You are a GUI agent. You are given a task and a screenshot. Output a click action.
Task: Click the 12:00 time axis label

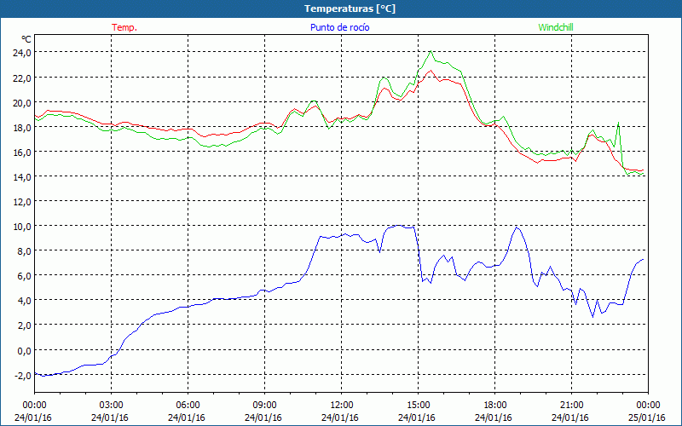[x=342, y=406]
